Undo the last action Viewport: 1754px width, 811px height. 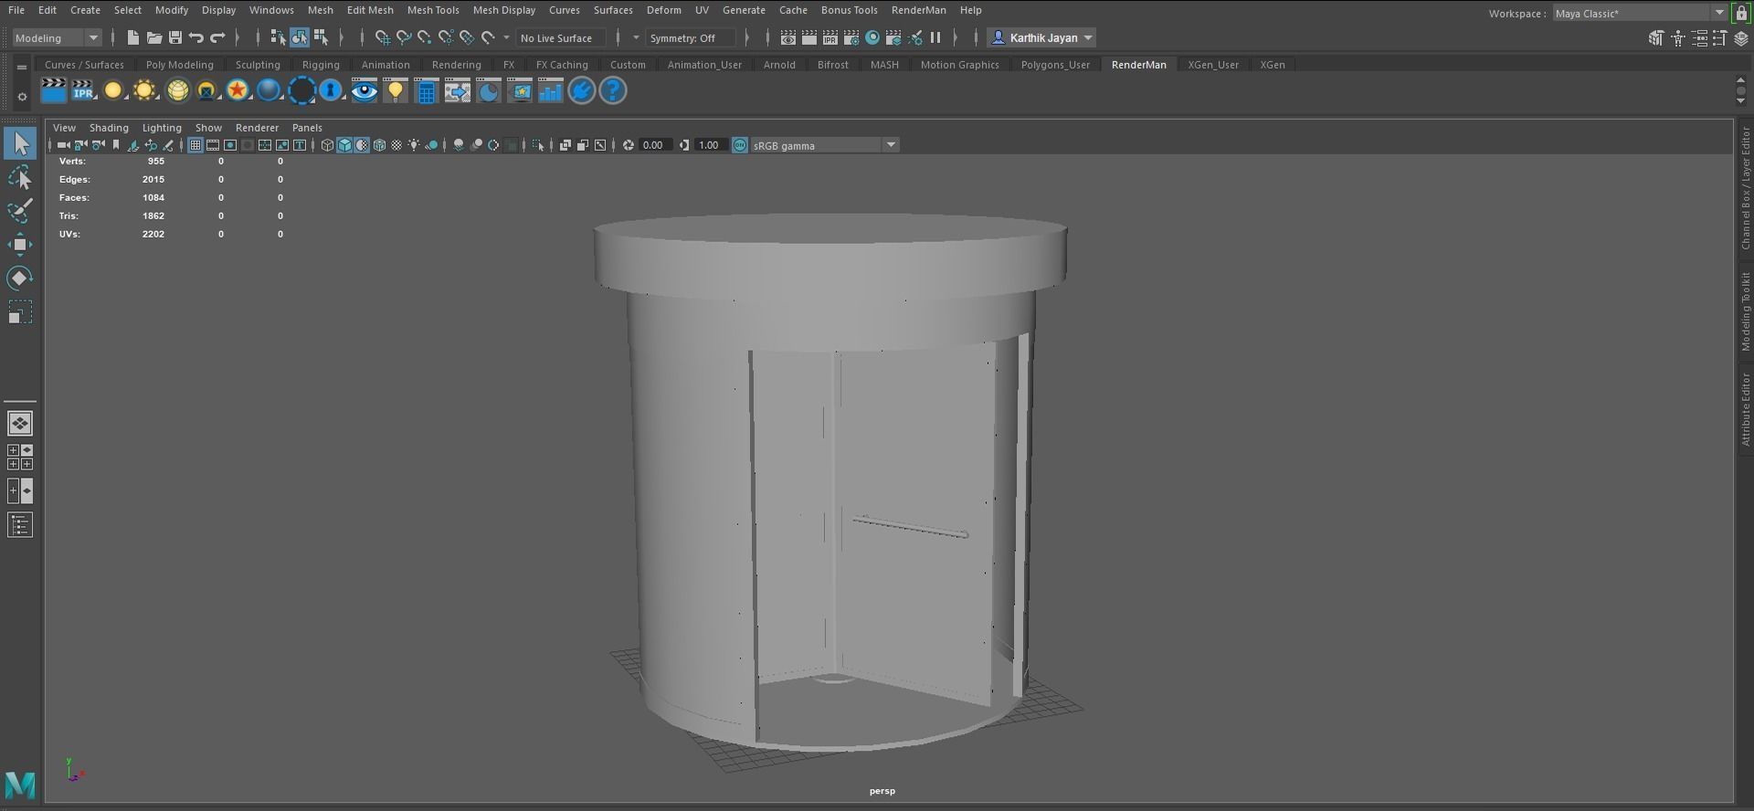195,37
